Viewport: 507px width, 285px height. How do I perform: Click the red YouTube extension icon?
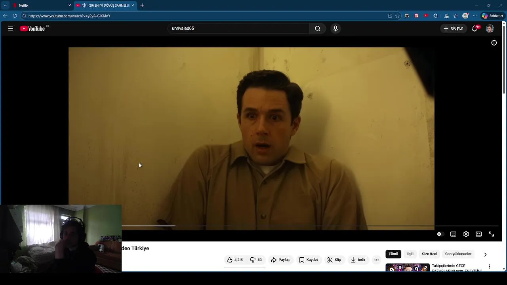[x=426, y=16]
